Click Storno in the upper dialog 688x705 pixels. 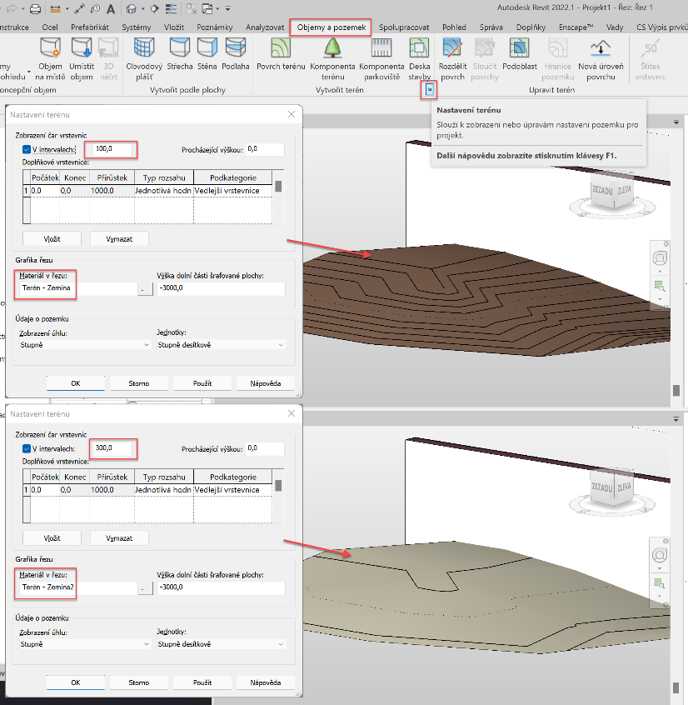tap(139, 383)
